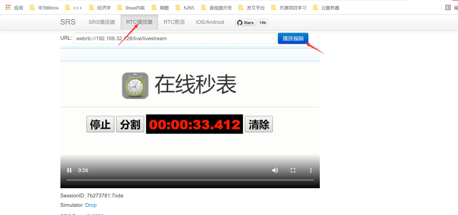The width and height of the screenshot is (458, 215).
Task: Click the 清除 button in the video
Action: [x=259, y=124]
